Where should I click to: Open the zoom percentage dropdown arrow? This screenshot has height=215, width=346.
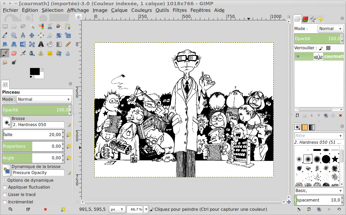click(x=146, y=209)
